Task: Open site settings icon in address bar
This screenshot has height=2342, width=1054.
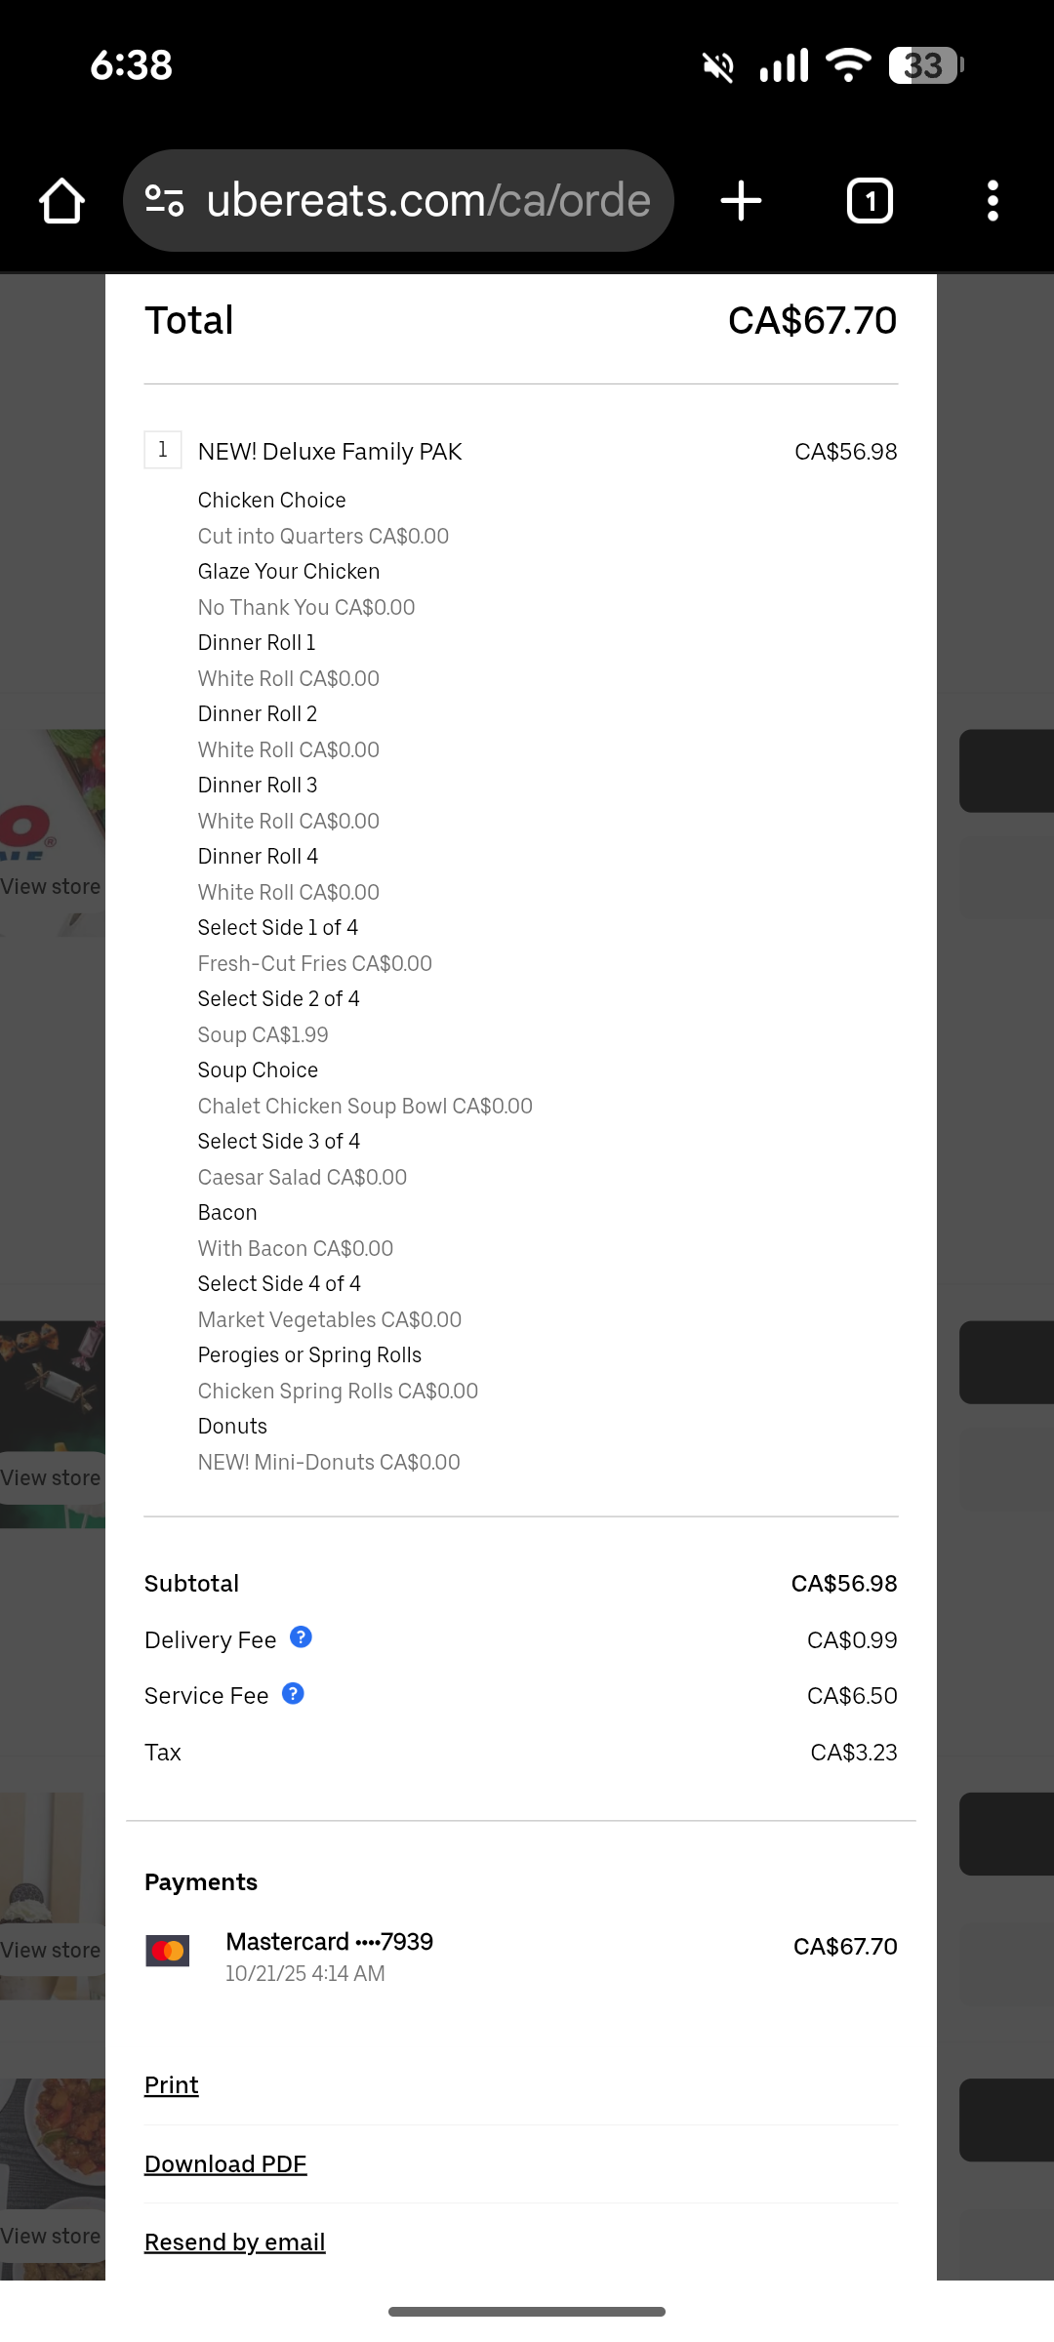Action: point(165,201)
